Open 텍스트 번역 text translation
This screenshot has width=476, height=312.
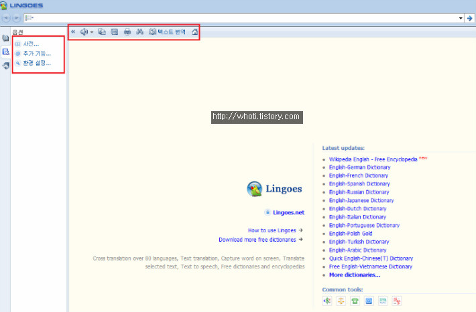click(x=167, y=31)
